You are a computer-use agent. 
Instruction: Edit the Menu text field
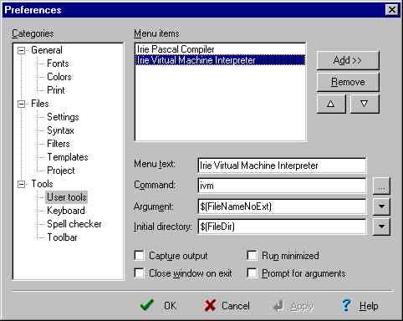pyautogui.click(x=282, y=166)
